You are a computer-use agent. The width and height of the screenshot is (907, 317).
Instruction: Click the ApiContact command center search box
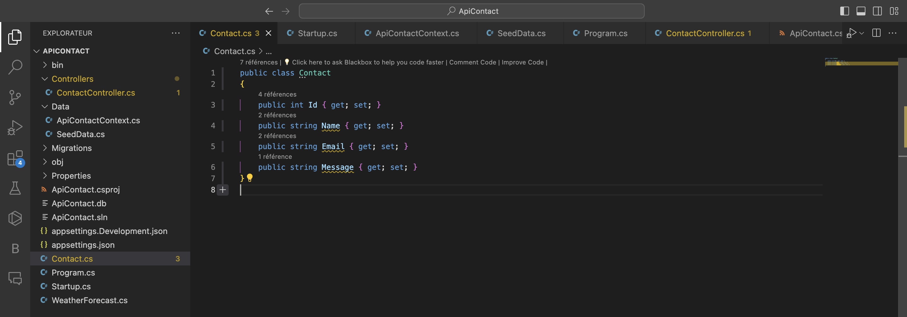coord(471,11)
